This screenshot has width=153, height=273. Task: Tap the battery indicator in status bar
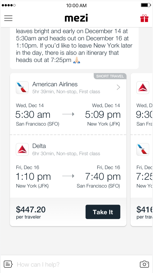[146, 5]
